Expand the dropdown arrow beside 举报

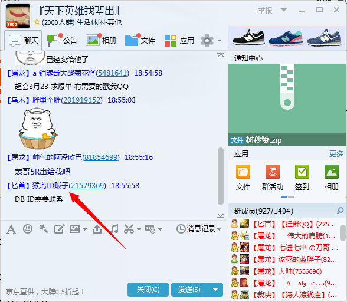pyautogui.click(x=284, y=10)
